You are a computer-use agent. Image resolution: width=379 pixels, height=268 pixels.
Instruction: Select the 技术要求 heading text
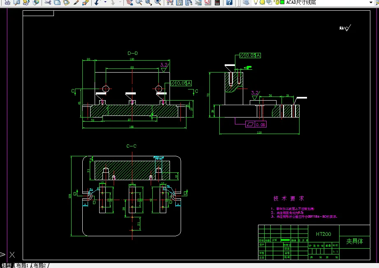[x=288, y=198]
